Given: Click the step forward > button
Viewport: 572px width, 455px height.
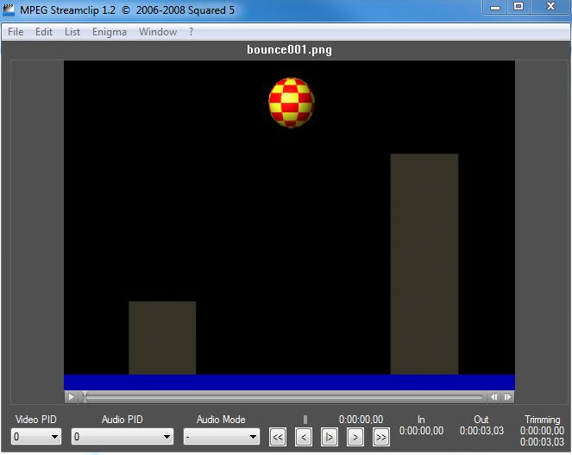Looking at the screenshot, I should tap(355, 437).
